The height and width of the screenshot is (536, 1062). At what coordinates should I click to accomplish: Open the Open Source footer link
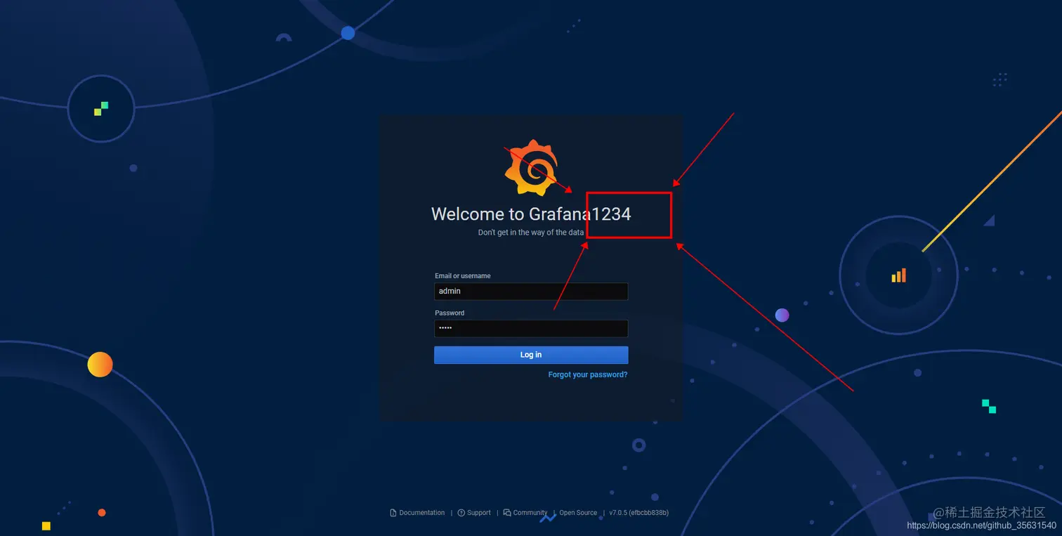[x=578, y=513]
